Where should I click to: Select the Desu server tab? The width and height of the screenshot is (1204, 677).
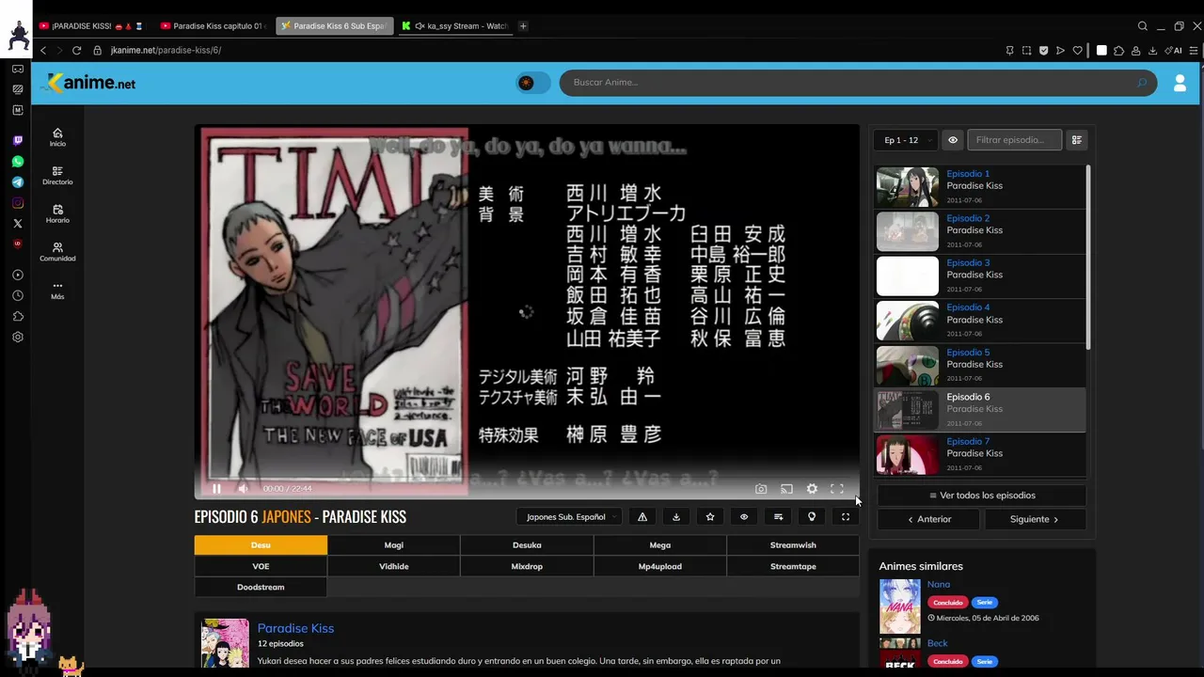[261, 545]
